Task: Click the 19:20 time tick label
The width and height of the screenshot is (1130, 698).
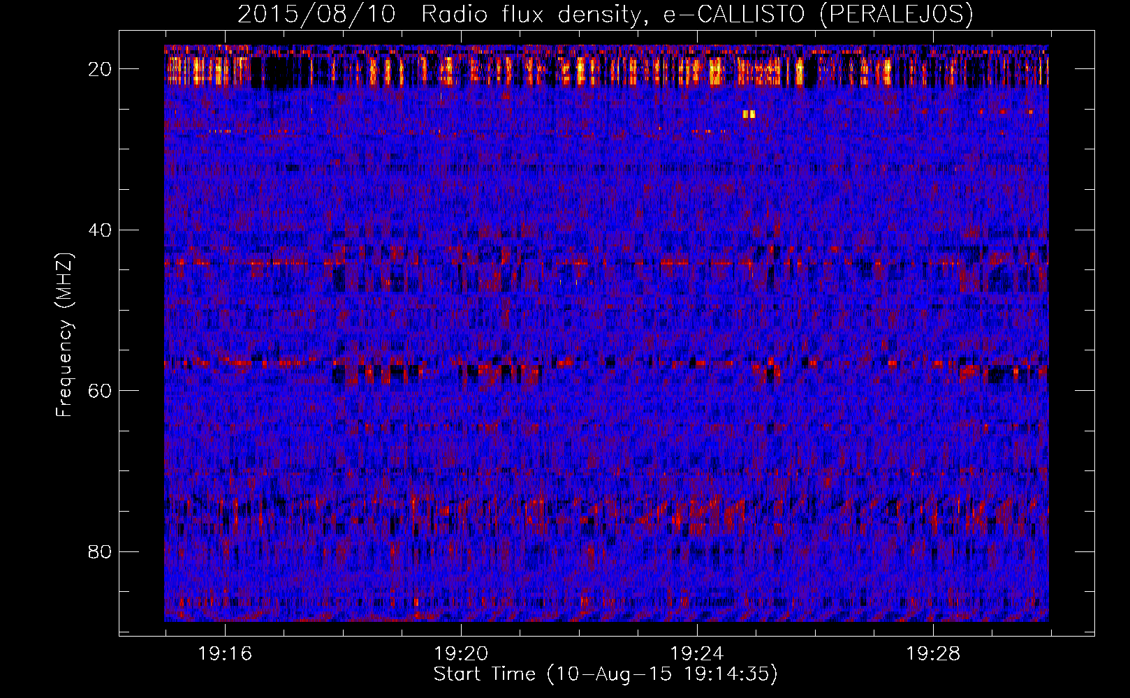Action: (461, 654)
